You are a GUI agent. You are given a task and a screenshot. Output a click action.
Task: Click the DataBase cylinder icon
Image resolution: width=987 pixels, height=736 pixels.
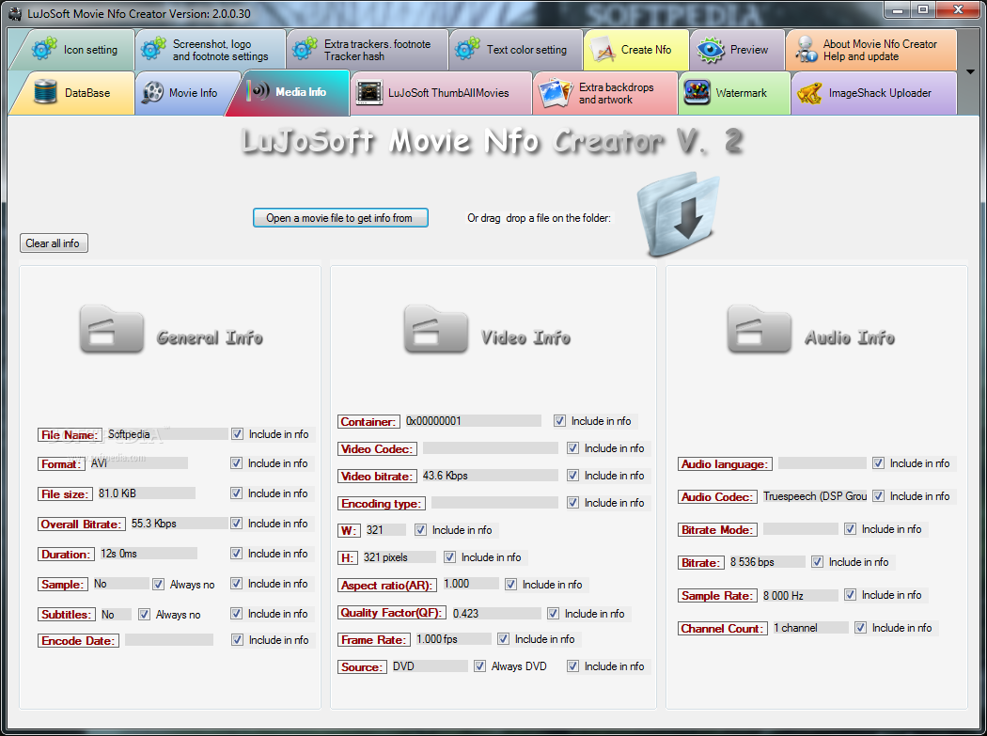coord(45,92)
